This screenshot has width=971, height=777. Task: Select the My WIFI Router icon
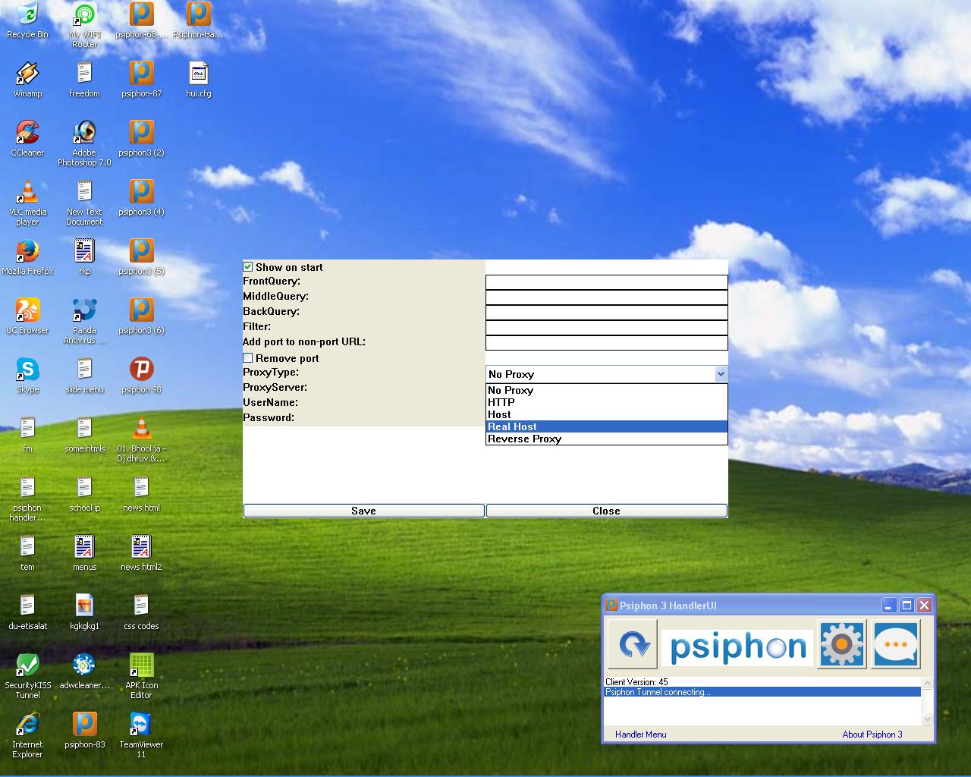pos(84,25)
